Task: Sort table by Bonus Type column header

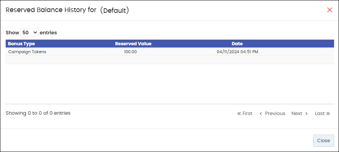Action: coord(22,43)
